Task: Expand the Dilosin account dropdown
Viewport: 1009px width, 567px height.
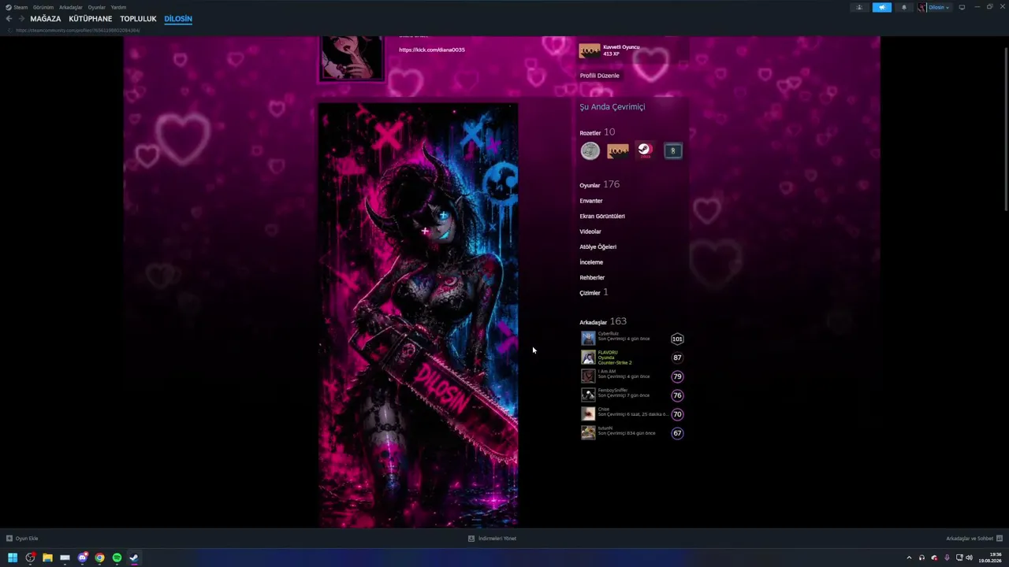Action: (x=939, y=7)
